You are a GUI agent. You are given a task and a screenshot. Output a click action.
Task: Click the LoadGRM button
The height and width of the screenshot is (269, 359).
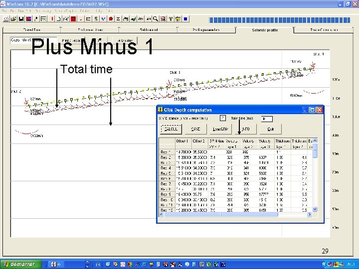click(x=220, y=129)
